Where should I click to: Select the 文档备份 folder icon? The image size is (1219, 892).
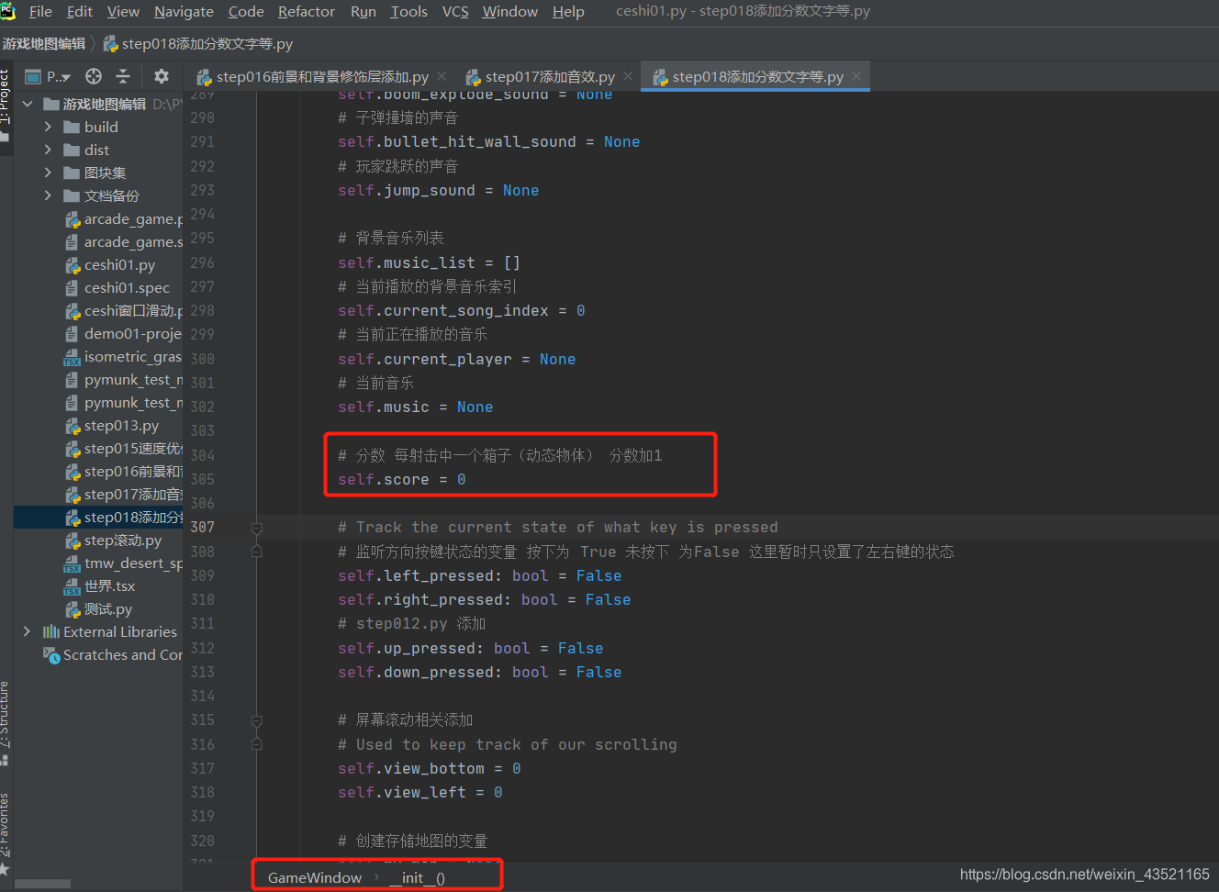tap(72, 195)
